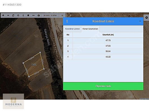Print the map with the printer icon
This screenshot has width=149, height=112.
pyautogui.click(x=39, y=15)
